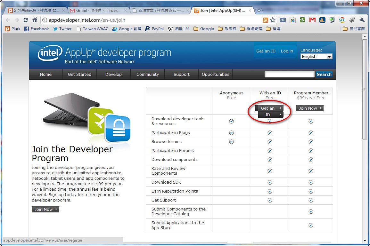This screenshot has height=246, width=370.
Task: Click the IE Tab extension icon
Action: [292, 20]
